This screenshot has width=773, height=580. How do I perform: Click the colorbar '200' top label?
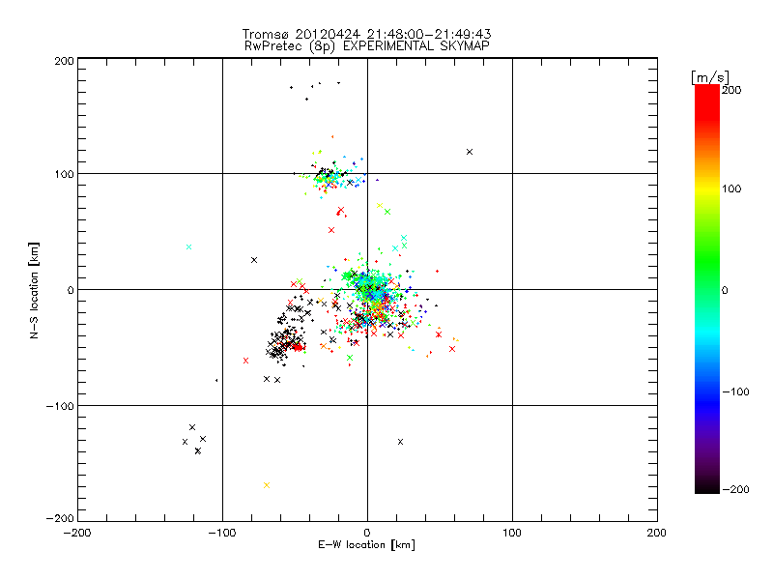[x=731, y=90]
